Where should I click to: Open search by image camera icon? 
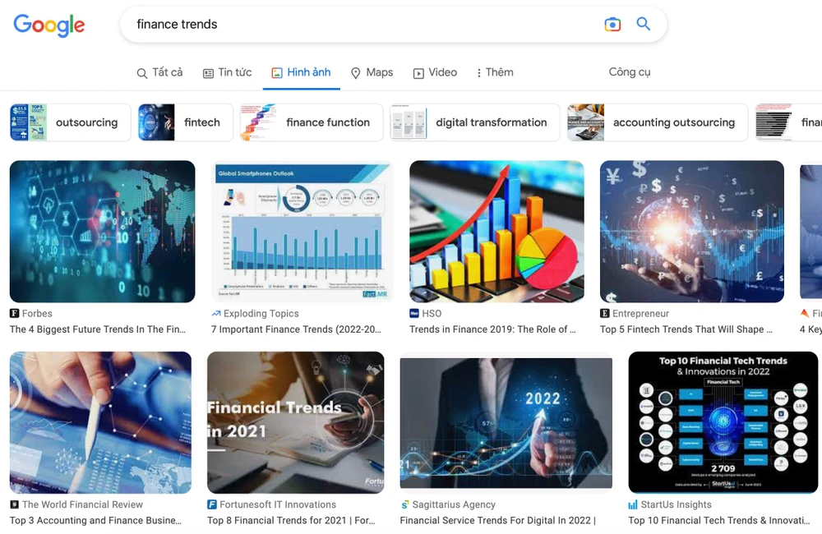612,25
